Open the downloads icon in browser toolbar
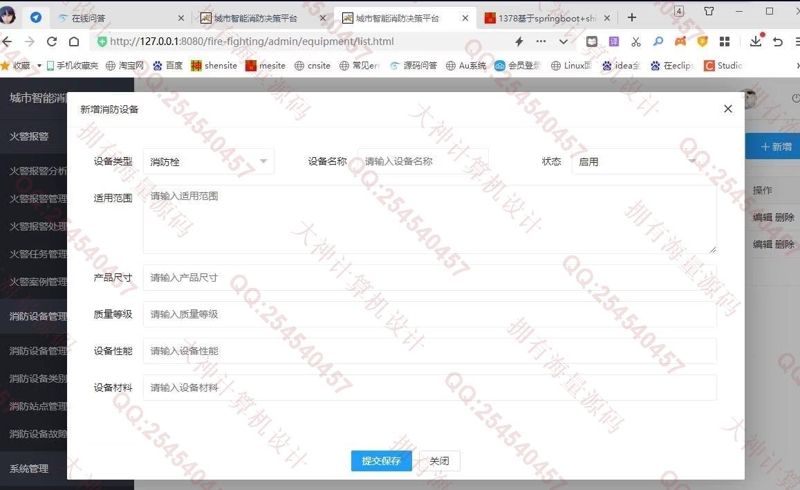 tap(756, 42)
